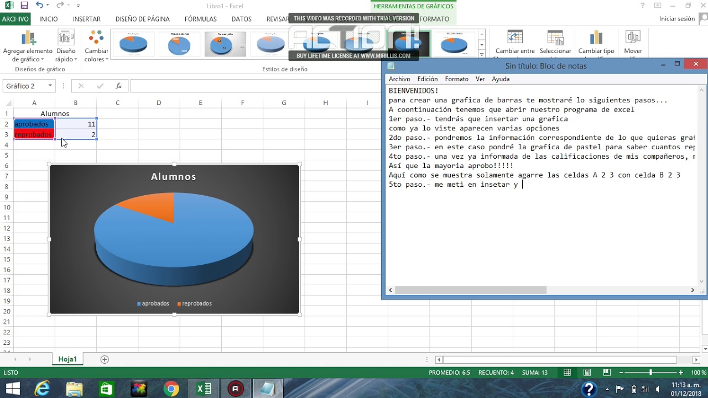Open Google Chrome from taskbar
This screenshot has width=708, height=398.
[171, 389]
